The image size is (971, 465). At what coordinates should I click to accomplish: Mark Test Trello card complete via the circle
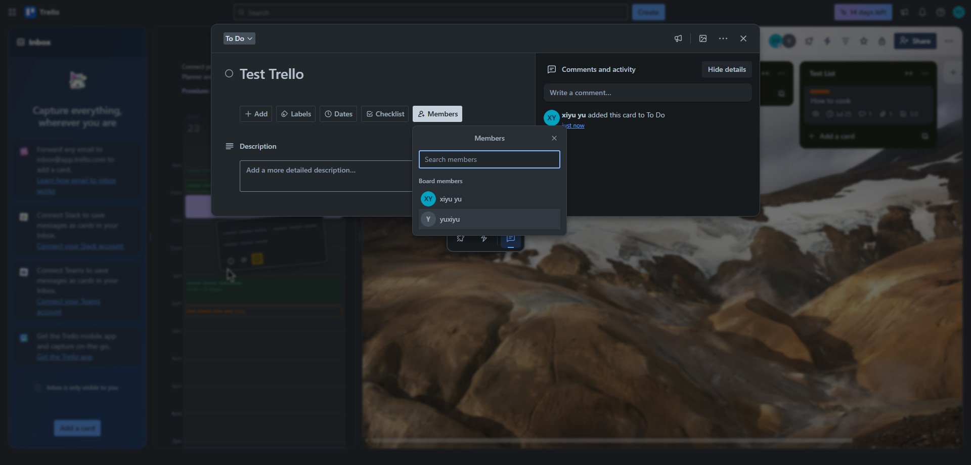[x=229, y=74]
